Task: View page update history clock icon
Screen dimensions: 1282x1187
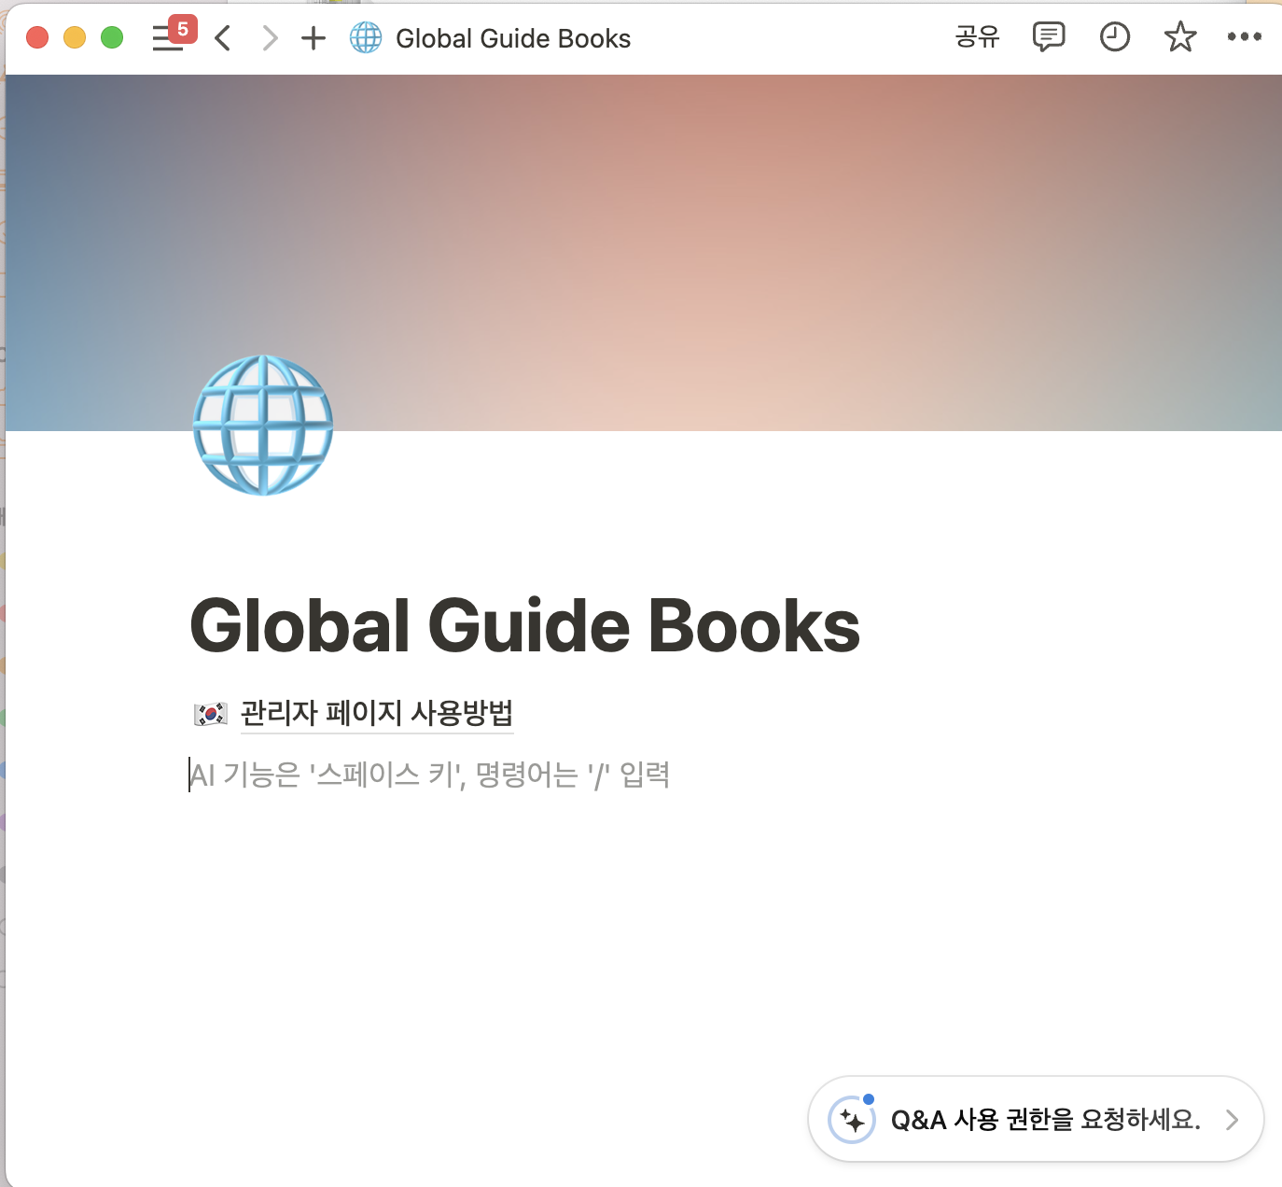Action: pos(1115,37)
